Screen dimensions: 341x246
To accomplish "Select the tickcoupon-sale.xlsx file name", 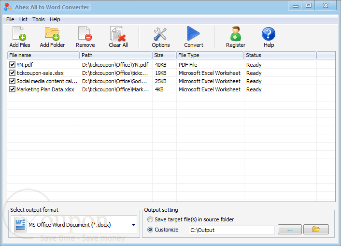I will [x=40, y=73].
